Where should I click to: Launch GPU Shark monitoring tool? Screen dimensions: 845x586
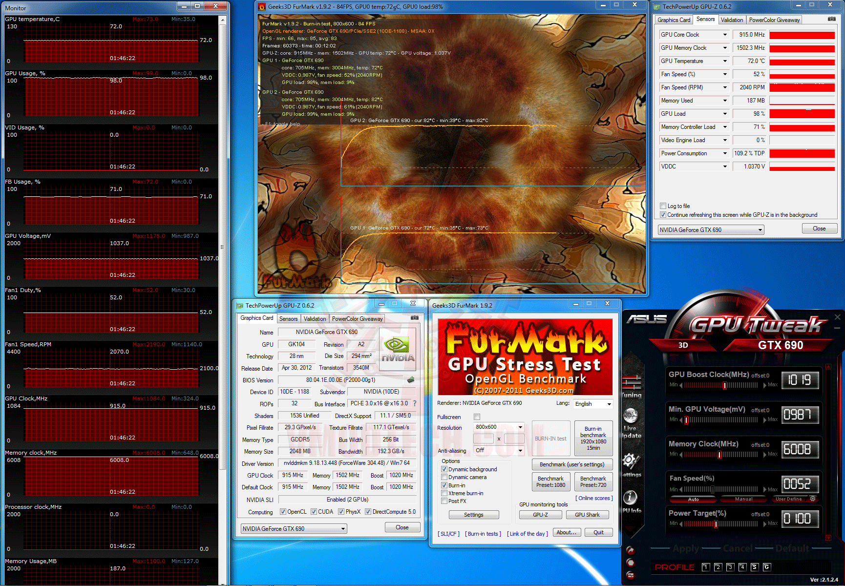587,515
